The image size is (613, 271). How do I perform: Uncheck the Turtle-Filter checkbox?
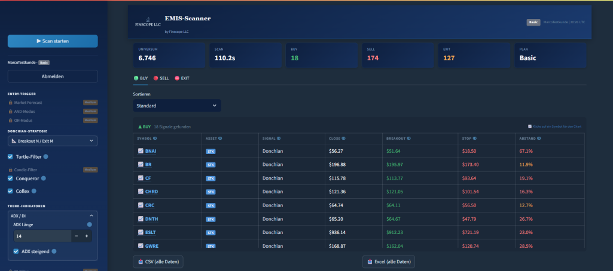tap(10, 157)
